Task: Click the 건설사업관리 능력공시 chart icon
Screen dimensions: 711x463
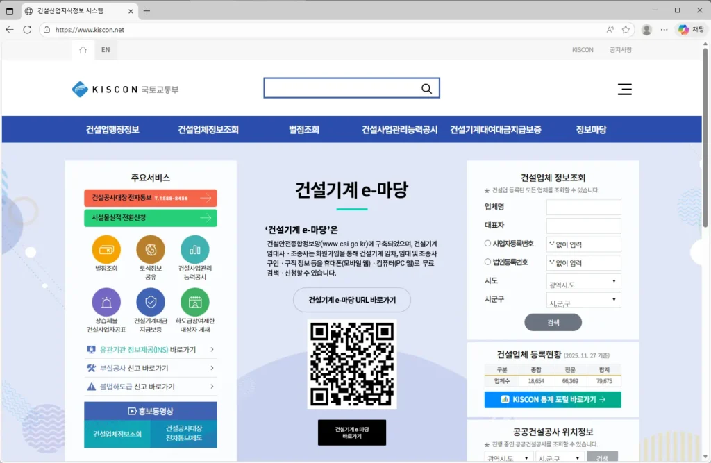Action: point(195,249)
